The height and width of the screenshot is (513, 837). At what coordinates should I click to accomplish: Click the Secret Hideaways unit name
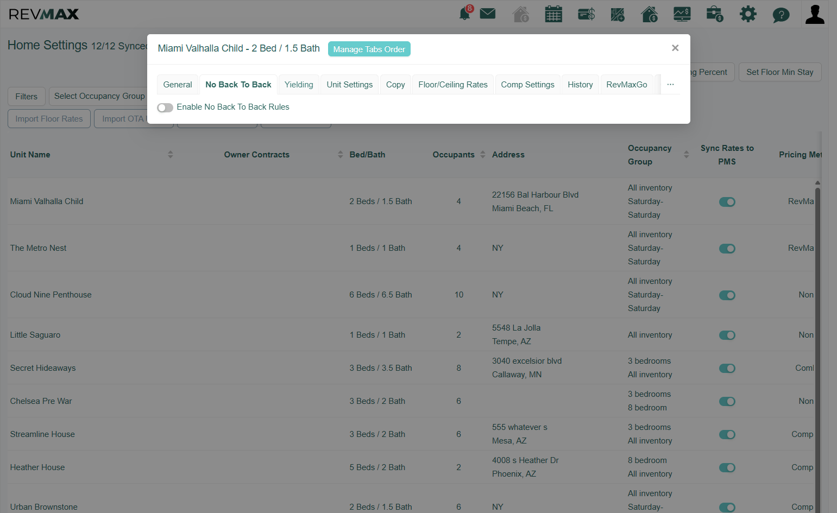tap(43, 368)
